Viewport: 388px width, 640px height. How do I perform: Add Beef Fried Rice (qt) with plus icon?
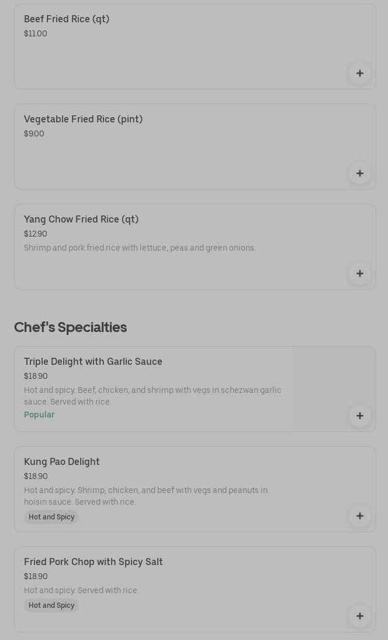(x=360, y=73)
